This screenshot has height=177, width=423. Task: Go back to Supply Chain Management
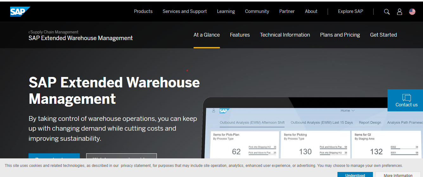[53, 32]
